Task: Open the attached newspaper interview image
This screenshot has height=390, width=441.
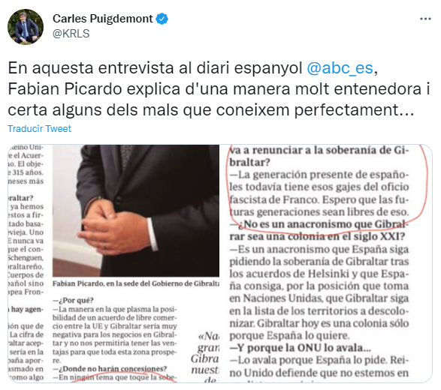Action: tap(220, 263)
